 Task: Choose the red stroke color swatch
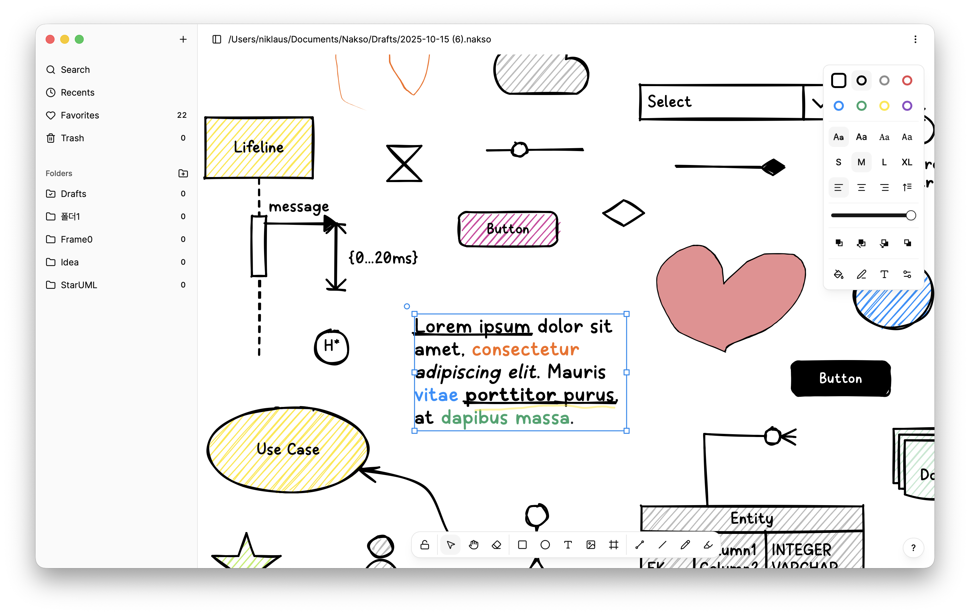(x=907, y=80)
